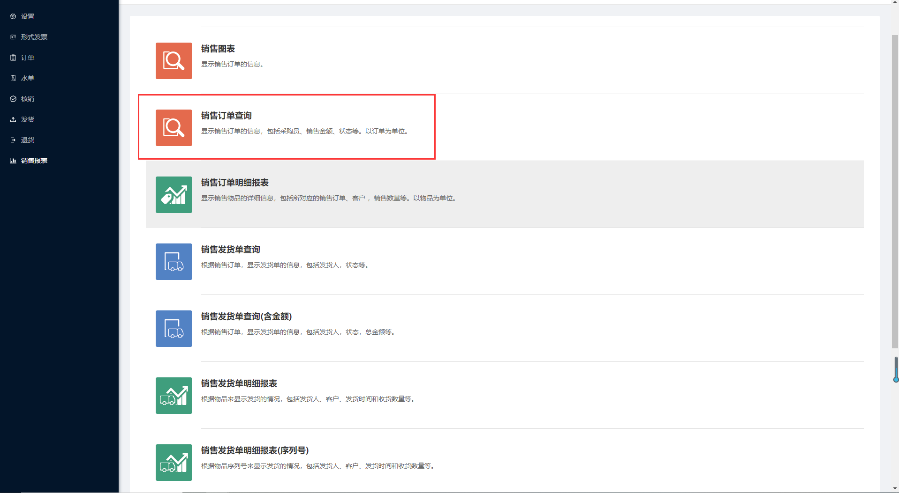Click the blue truck icon for 销售发货单查询

174,262
